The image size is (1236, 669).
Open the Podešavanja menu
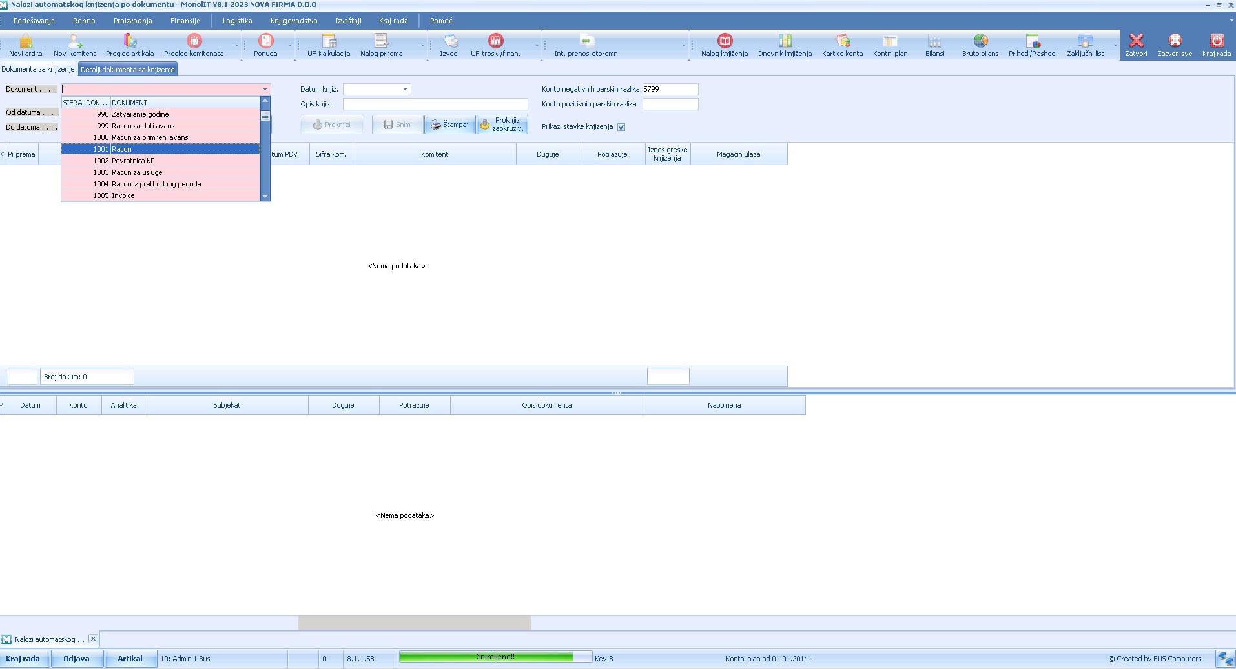(x=34, y=21)
